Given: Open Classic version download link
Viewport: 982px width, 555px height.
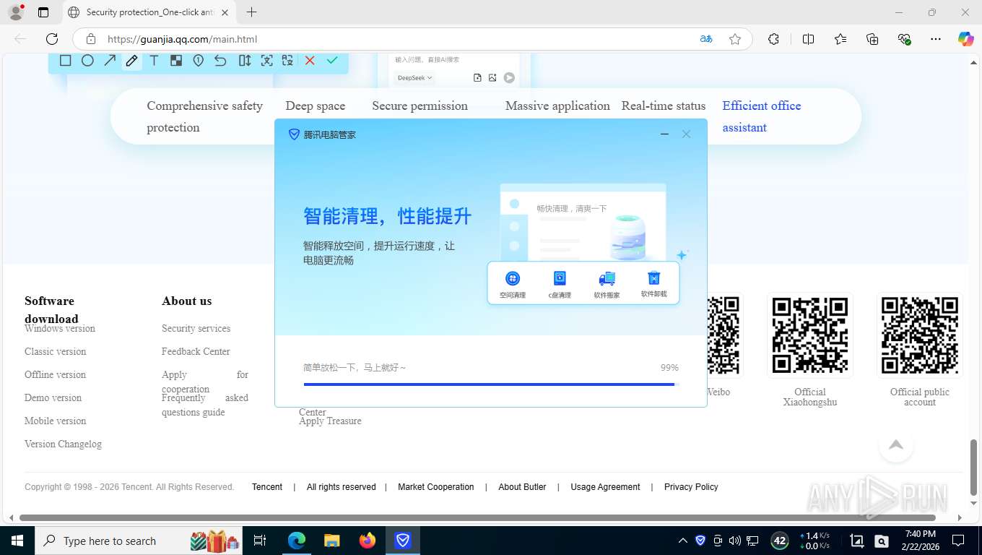Looking at the screenshot, I should 55,351.
